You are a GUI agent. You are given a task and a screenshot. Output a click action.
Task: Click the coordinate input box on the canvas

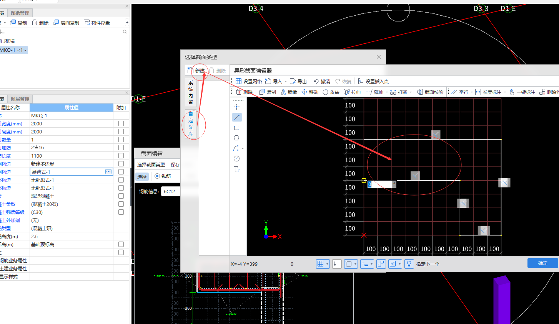coord(380,184)
